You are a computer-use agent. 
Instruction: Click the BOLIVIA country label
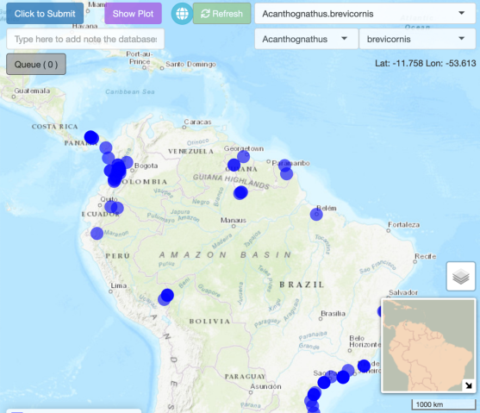point(209,321)
